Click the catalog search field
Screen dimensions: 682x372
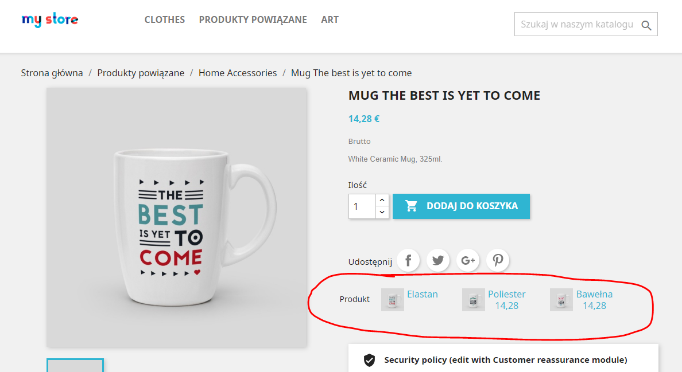point(576,25)
